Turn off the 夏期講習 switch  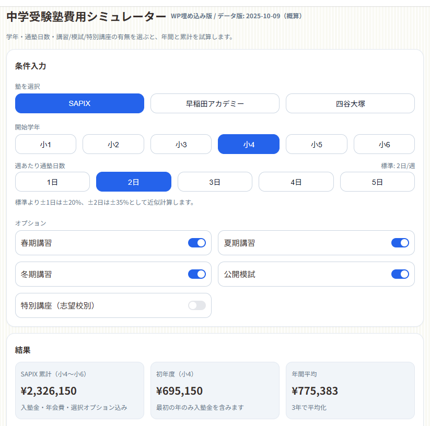pos(400,243)
